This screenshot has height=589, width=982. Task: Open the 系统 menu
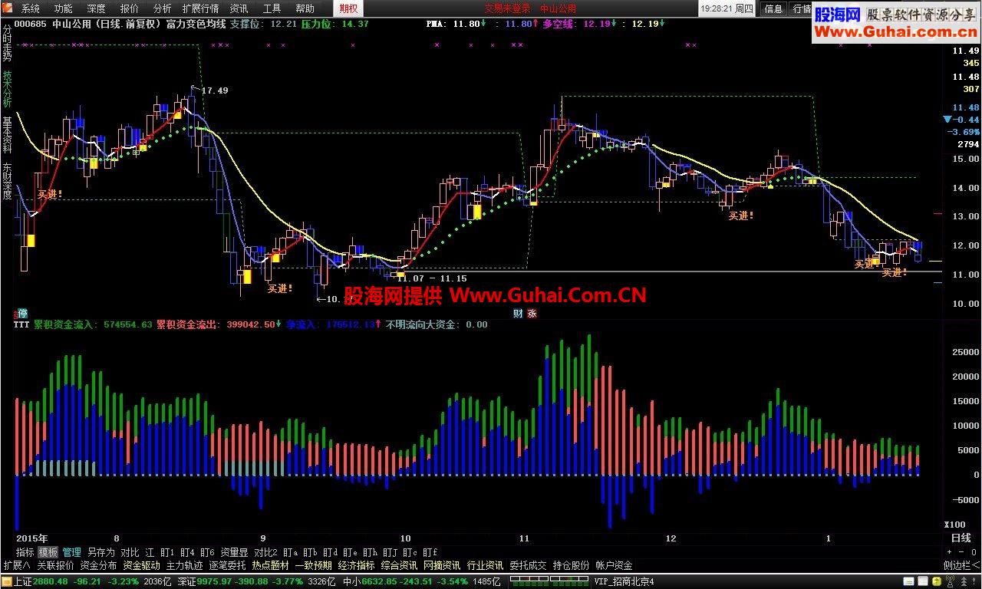(31, 8)
